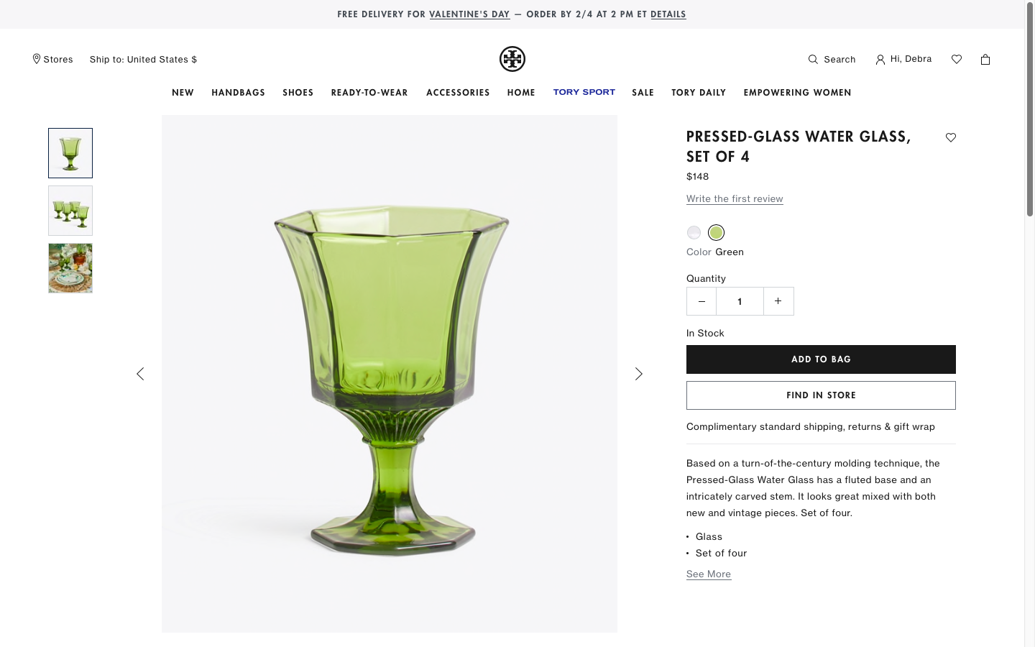The width and height of the screenshot is (1035, 647).
Task: Click the Tory Burch logo icon
Action: tap(512, 59)
